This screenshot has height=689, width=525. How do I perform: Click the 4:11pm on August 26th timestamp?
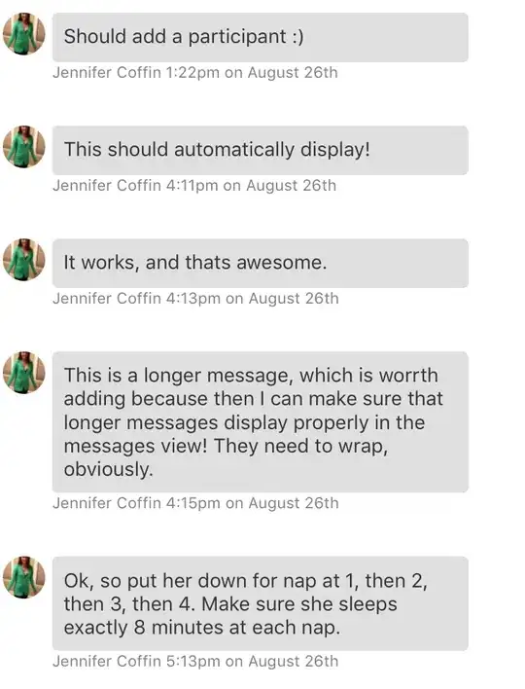[251, 186]
